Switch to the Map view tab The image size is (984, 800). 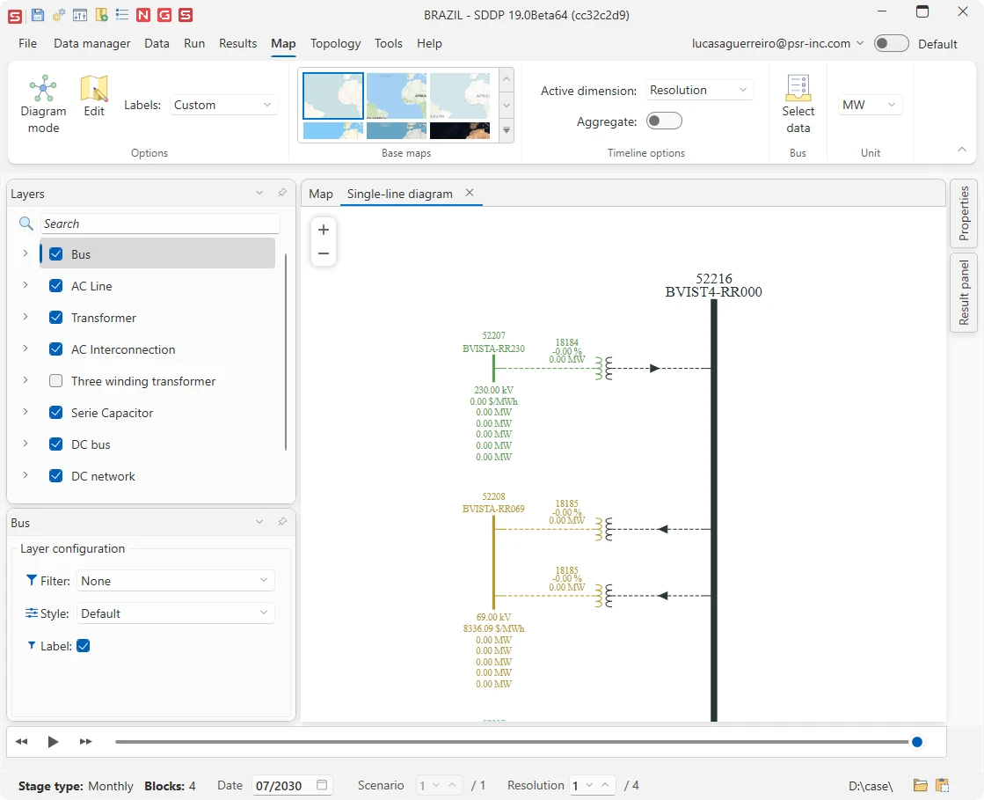[321, 194]
